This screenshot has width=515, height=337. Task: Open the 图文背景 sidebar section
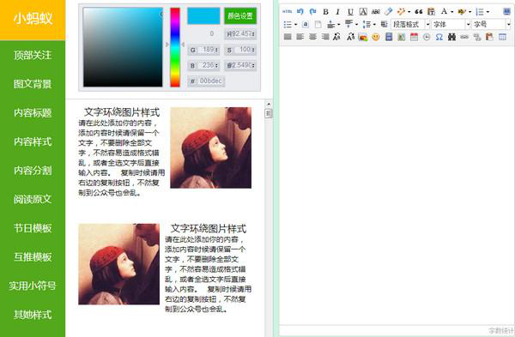pyautogui.click(x=33, y=84)
